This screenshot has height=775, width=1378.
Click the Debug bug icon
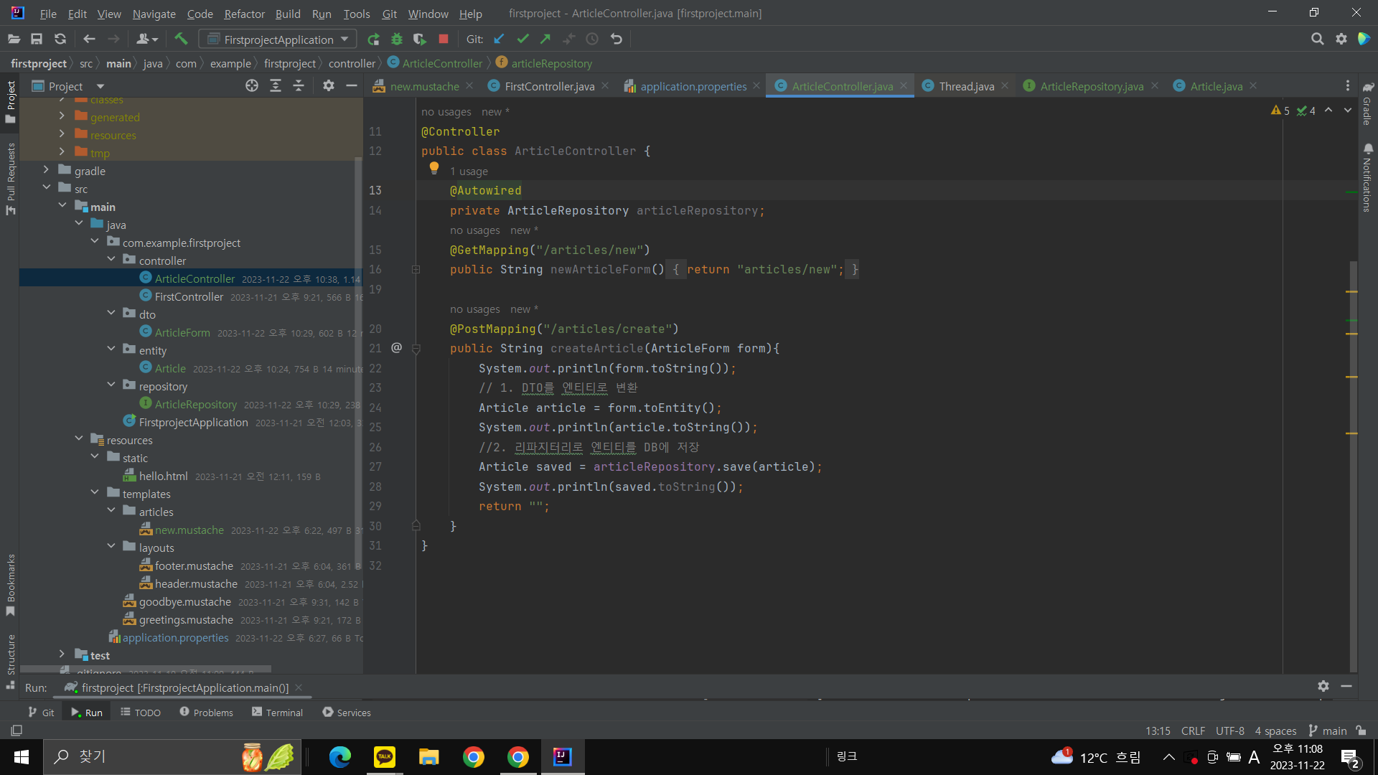tap(396, 39)
